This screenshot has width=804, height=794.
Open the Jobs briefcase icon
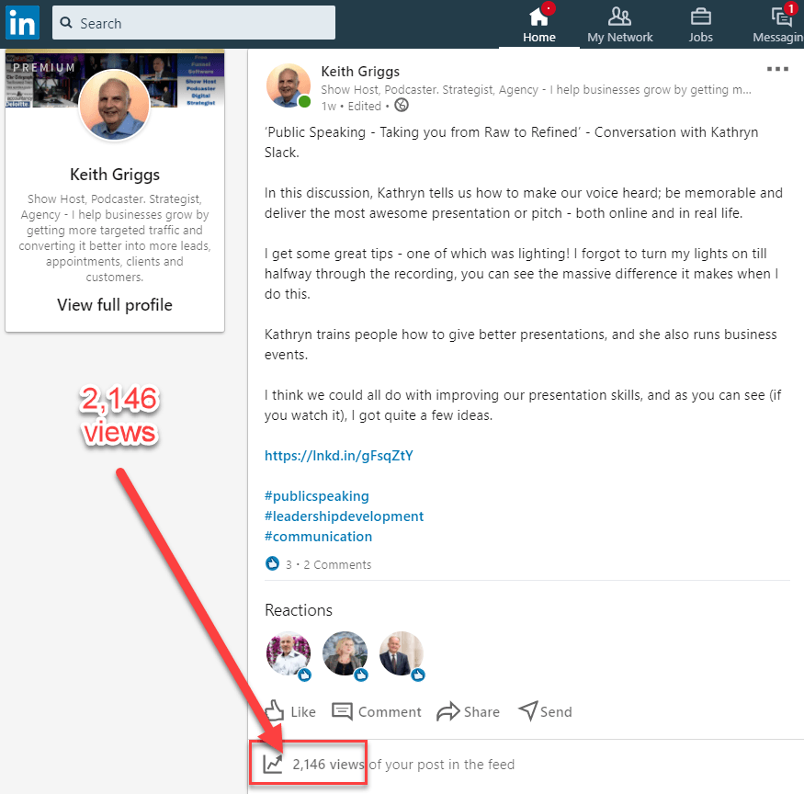700,17
